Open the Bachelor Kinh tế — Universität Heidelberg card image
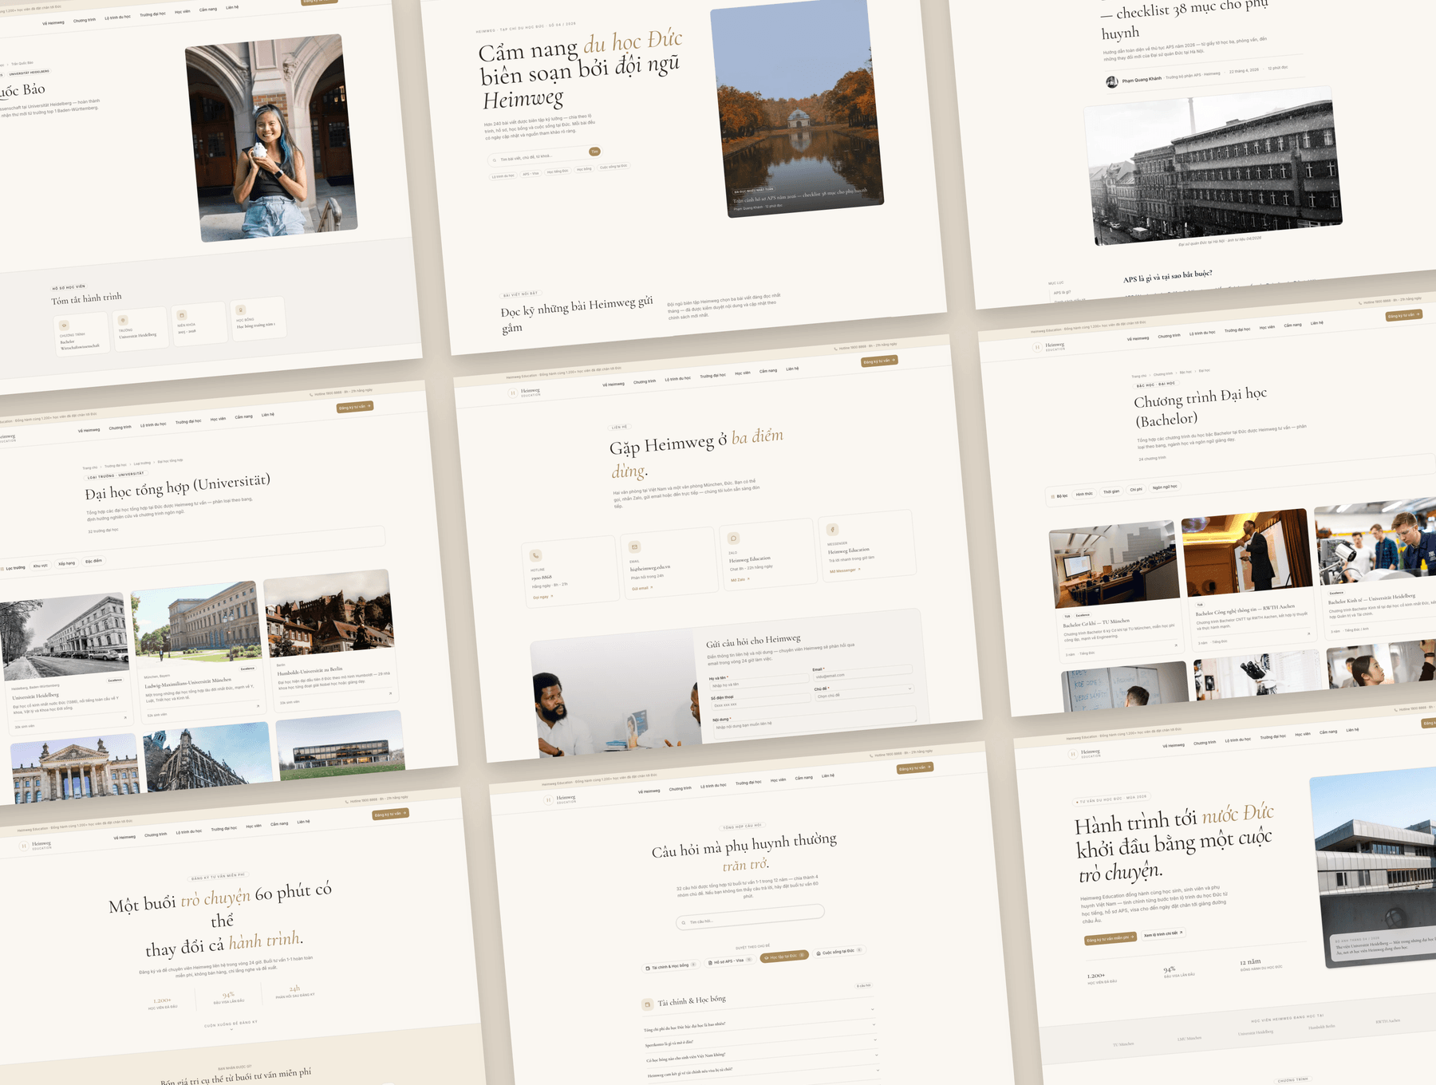Screen dimensions: 1436x1085 [x=1375, y=542]
